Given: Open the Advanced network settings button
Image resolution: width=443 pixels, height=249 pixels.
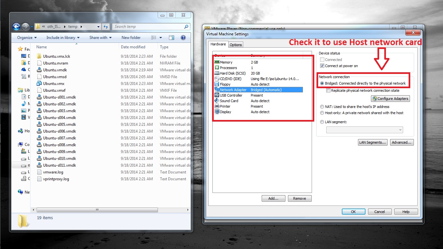Looking at the screenshot, I should 402,142.
